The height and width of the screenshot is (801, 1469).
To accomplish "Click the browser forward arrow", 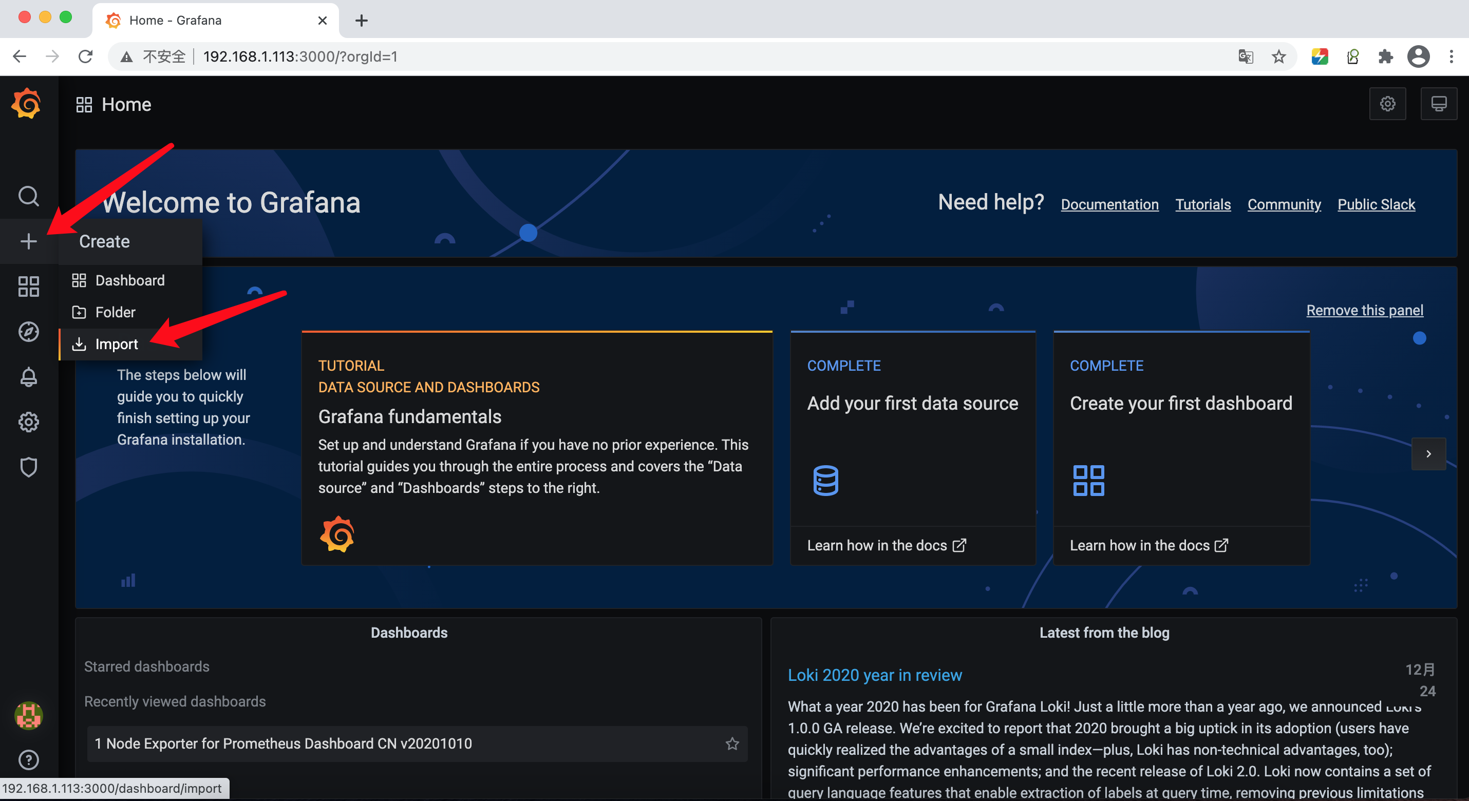I will (x=52, y=56).
